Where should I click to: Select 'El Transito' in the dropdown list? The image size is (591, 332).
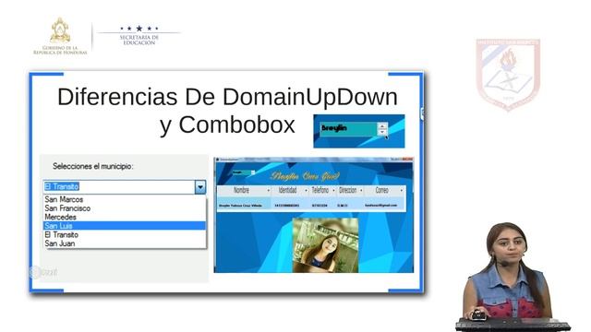pyautogui.click(x=62, y=234)
